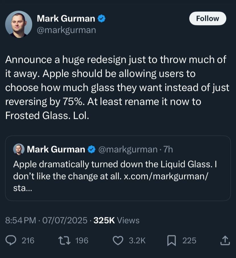The width and height of the screenshot is (236, 258).
Task: Bookmark this tweet with the bookmark icon
Action: coord(171,241)
